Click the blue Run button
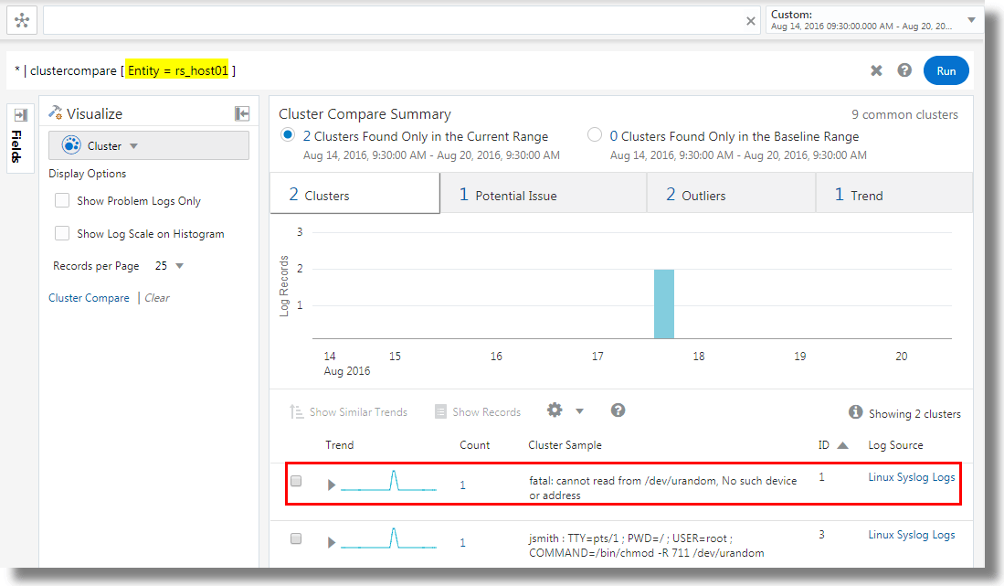1004x586 pixels. [946, 69]
